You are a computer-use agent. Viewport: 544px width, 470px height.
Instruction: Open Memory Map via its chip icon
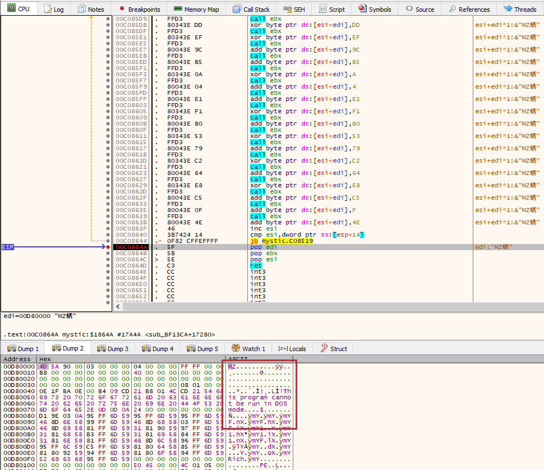[x=177, y=10]
